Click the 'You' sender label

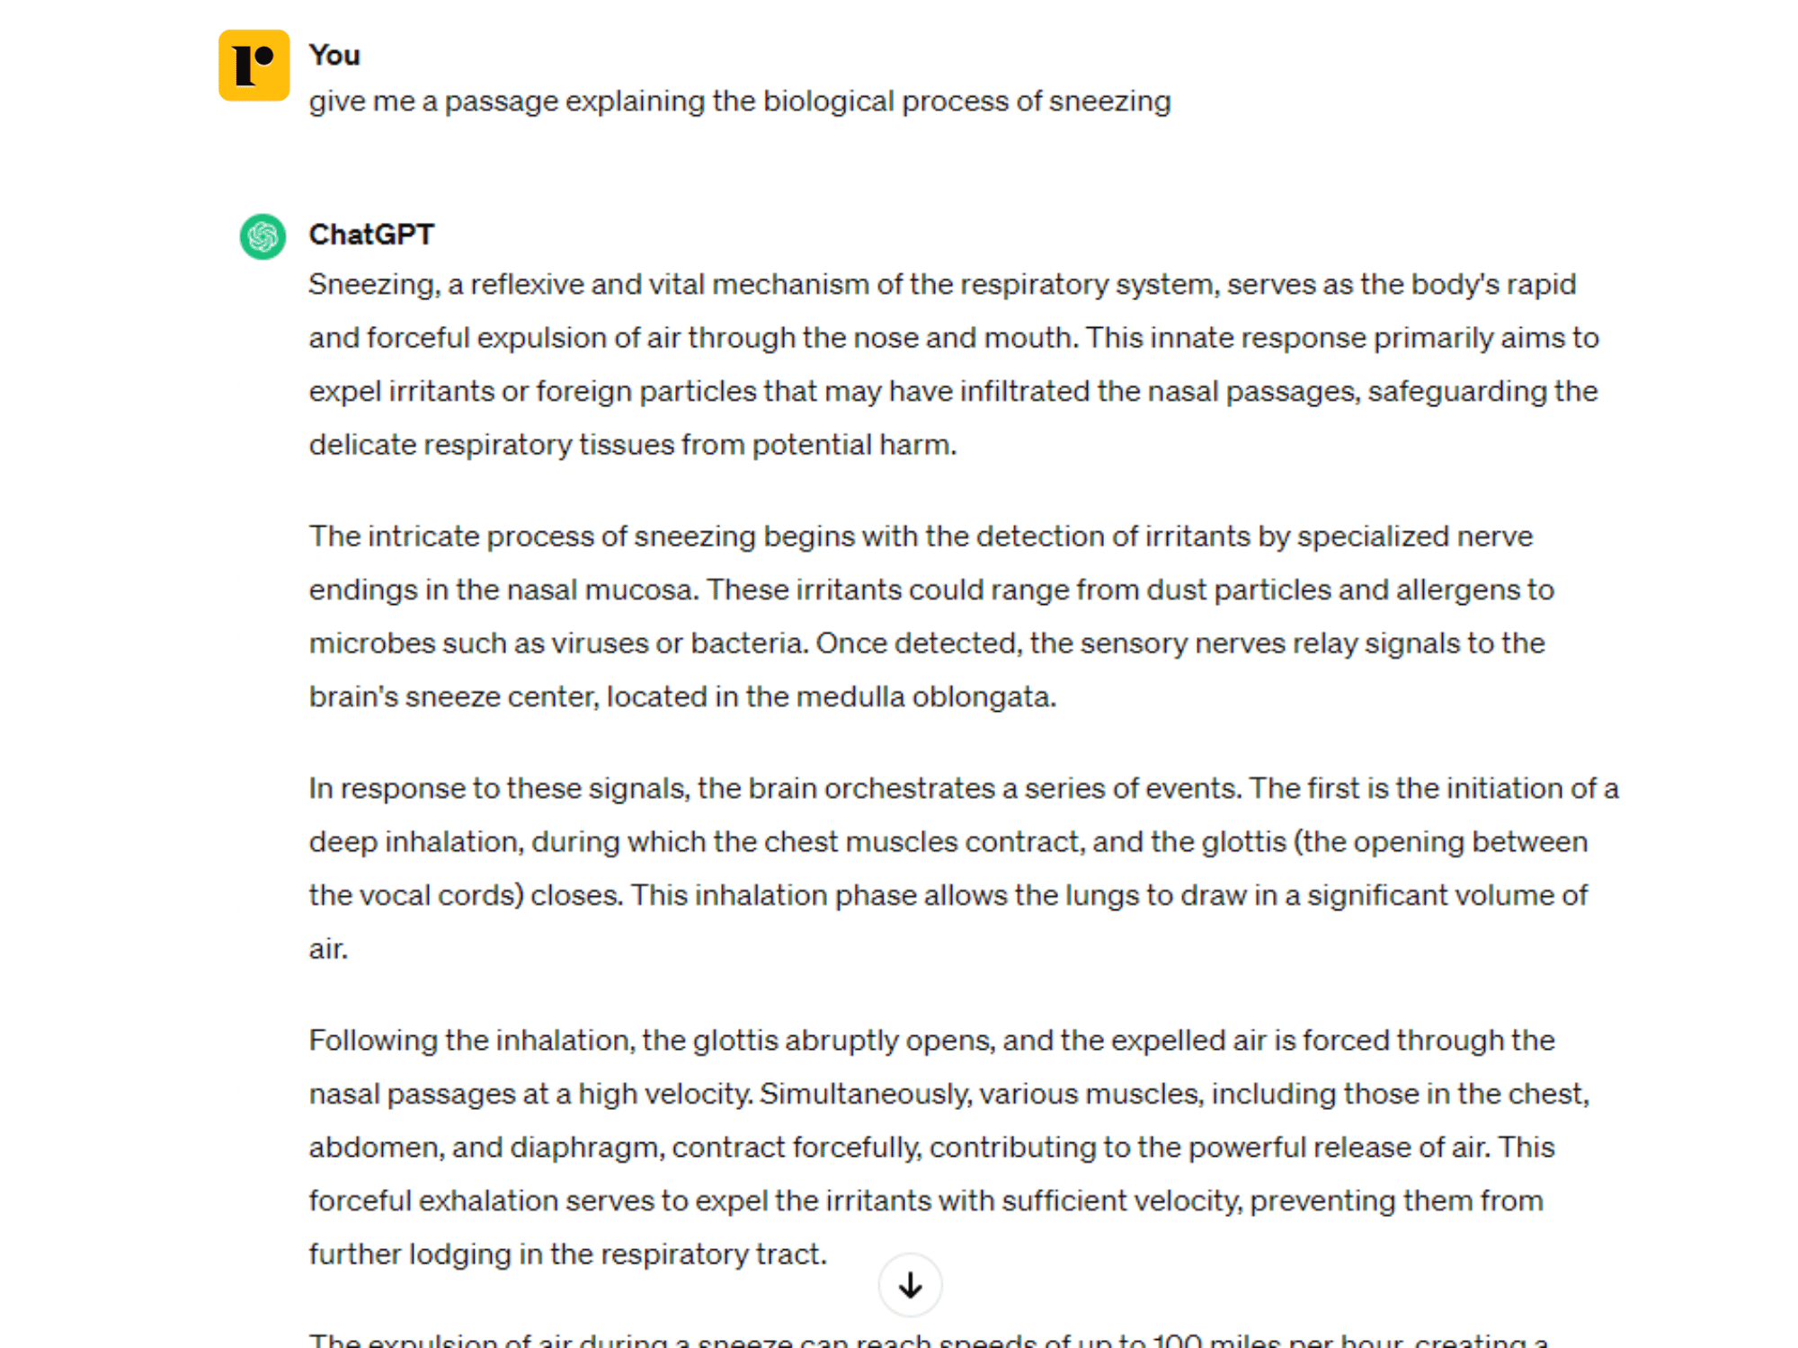point(333,54)
